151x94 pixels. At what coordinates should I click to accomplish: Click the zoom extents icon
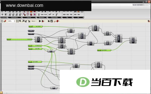coord(17,21)
